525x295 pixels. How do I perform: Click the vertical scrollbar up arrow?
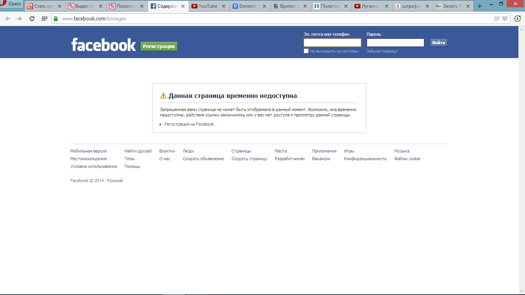(x=522, y=30)
